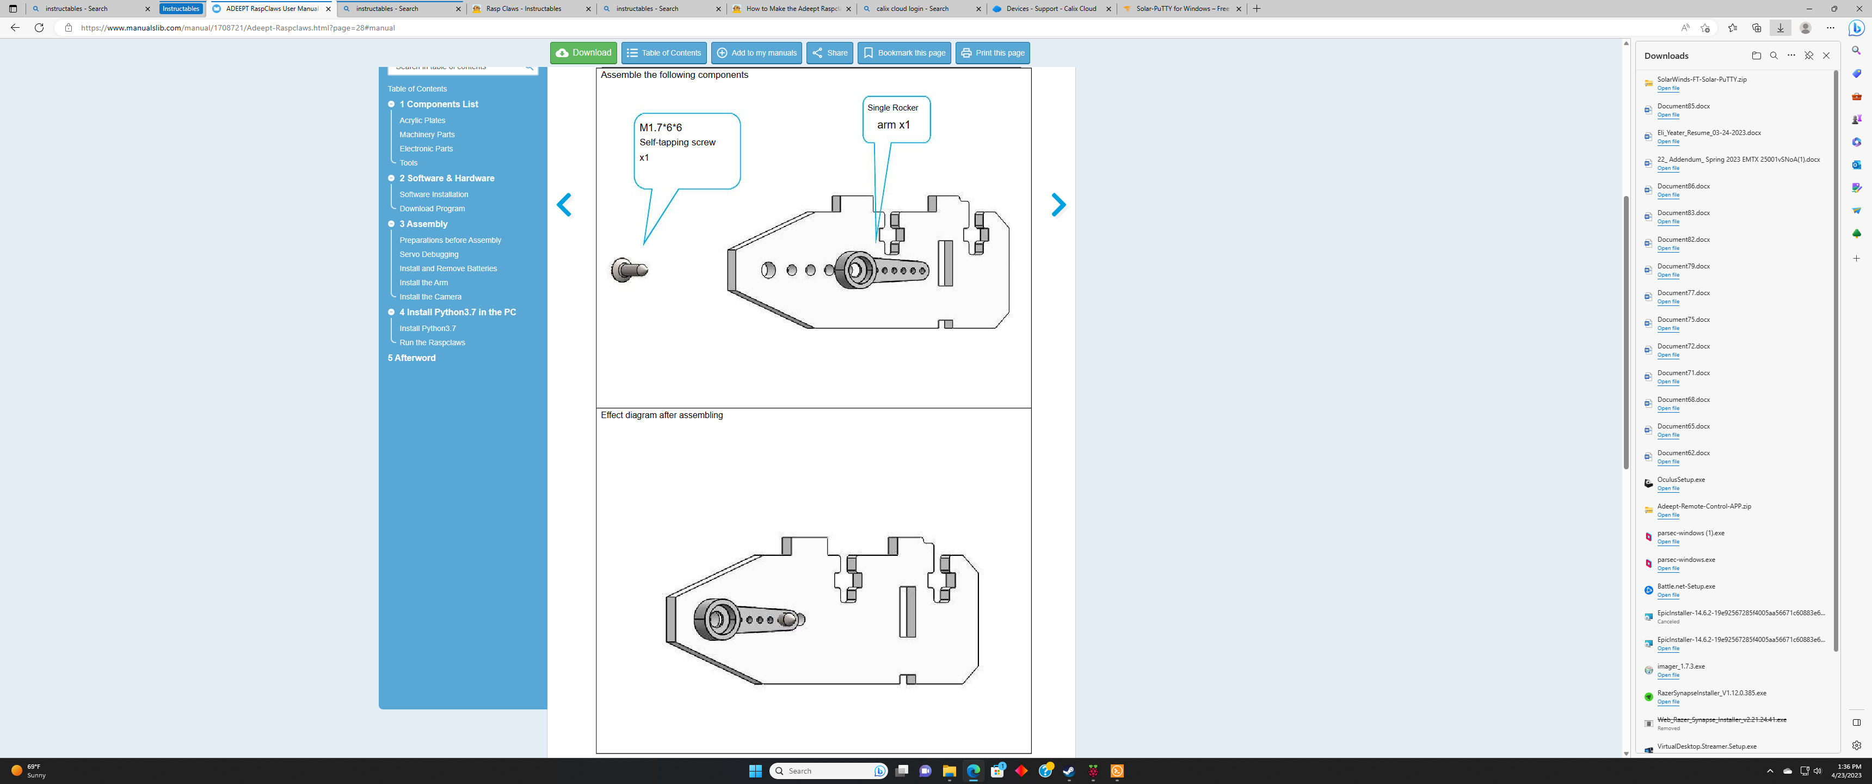Collapse the 1 Components List section
Screen dimensions: 1872x784
391,104
